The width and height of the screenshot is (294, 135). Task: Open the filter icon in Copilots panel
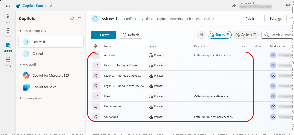(80, 18)
